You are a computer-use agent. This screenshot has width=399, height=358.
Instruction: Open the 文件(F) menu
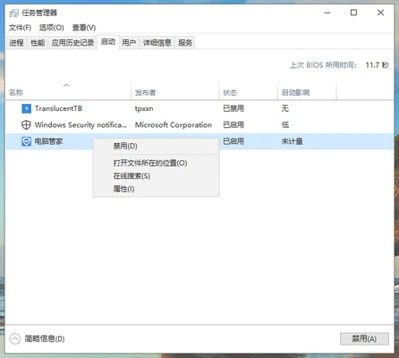[x=20, y=28]
